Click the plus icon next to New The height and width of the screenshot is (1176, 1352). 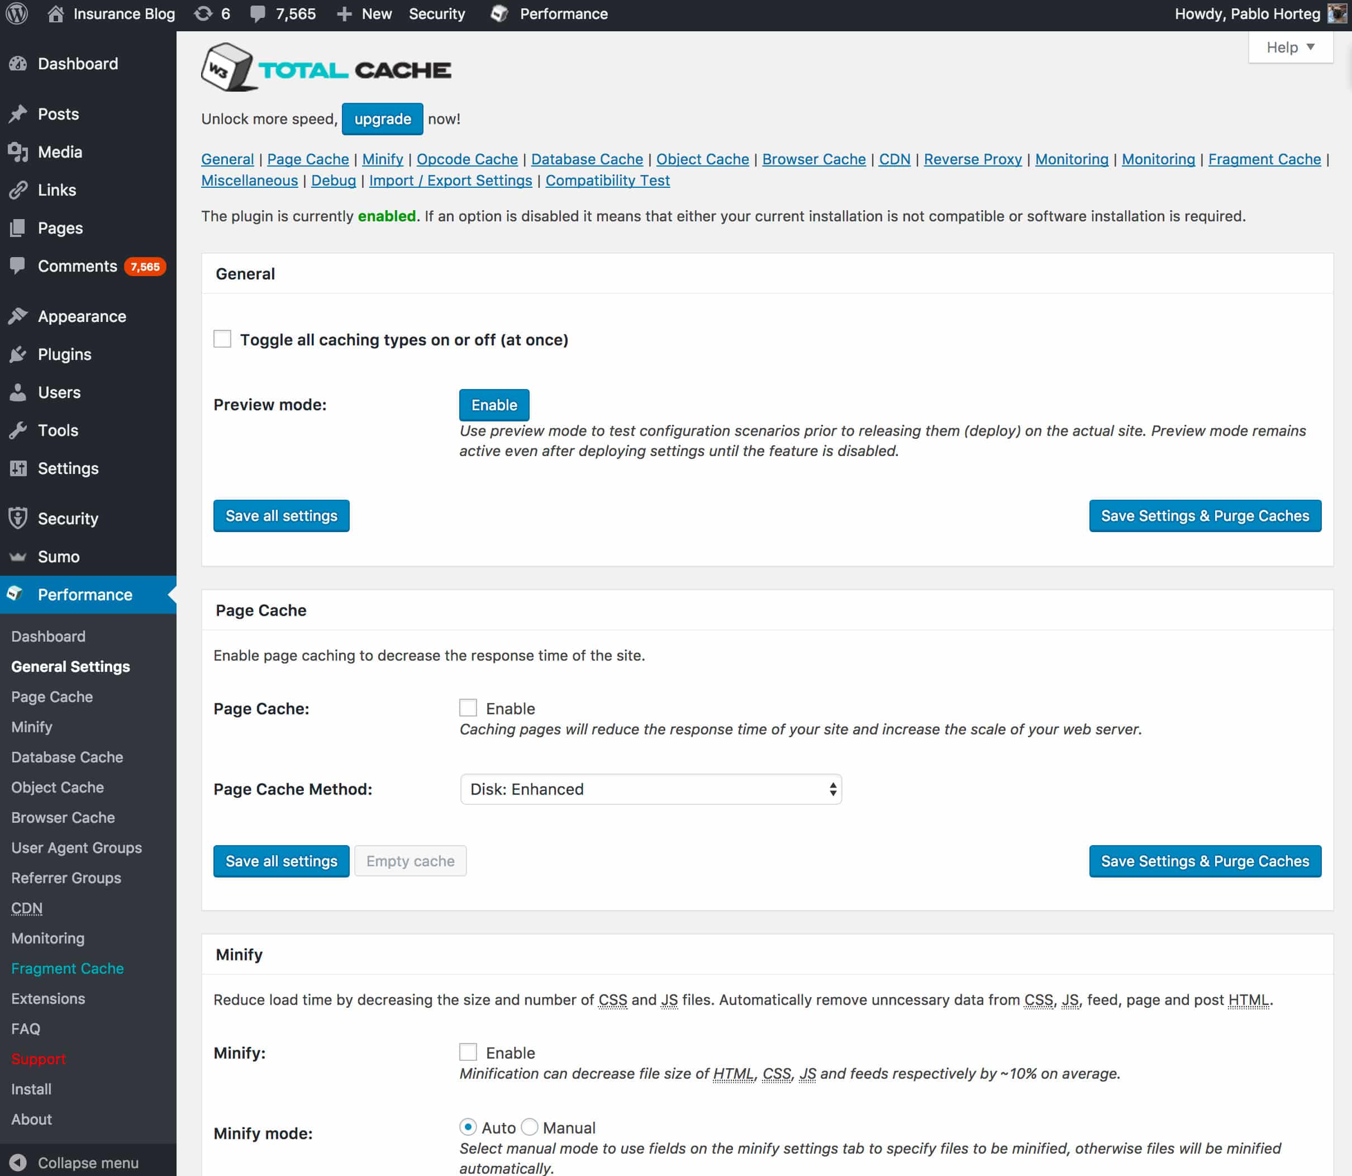click(x=344, y=14)
